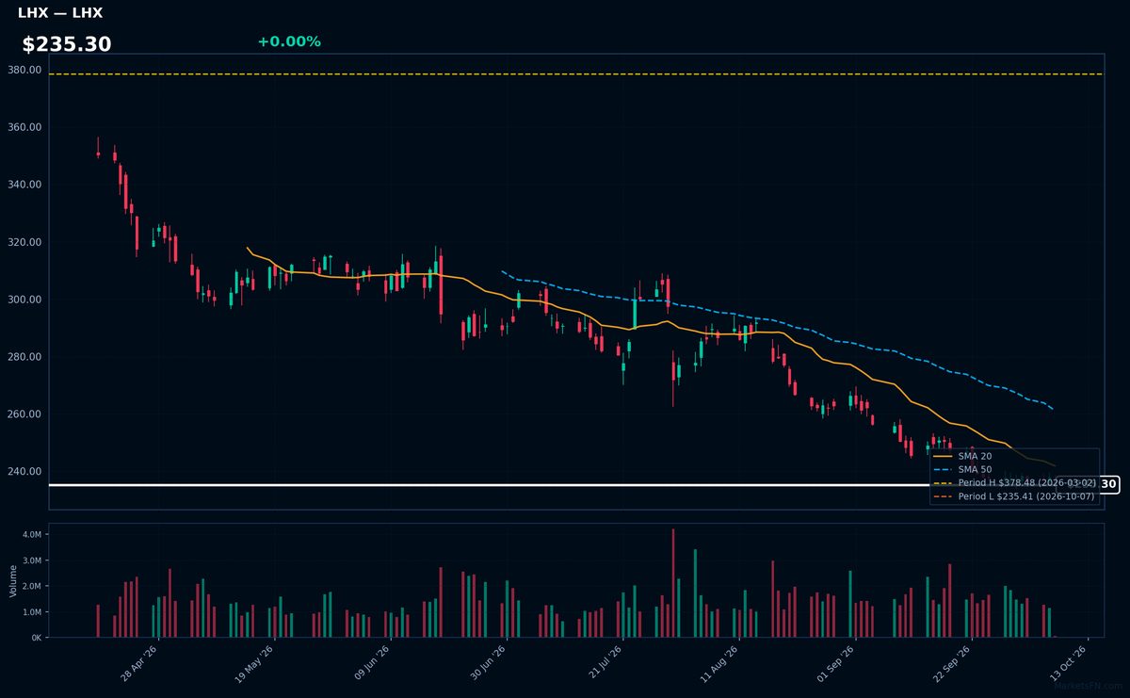
Task: Click the 3.0M volume axis label
Action: pyautogui.click(x=33, y=560)
